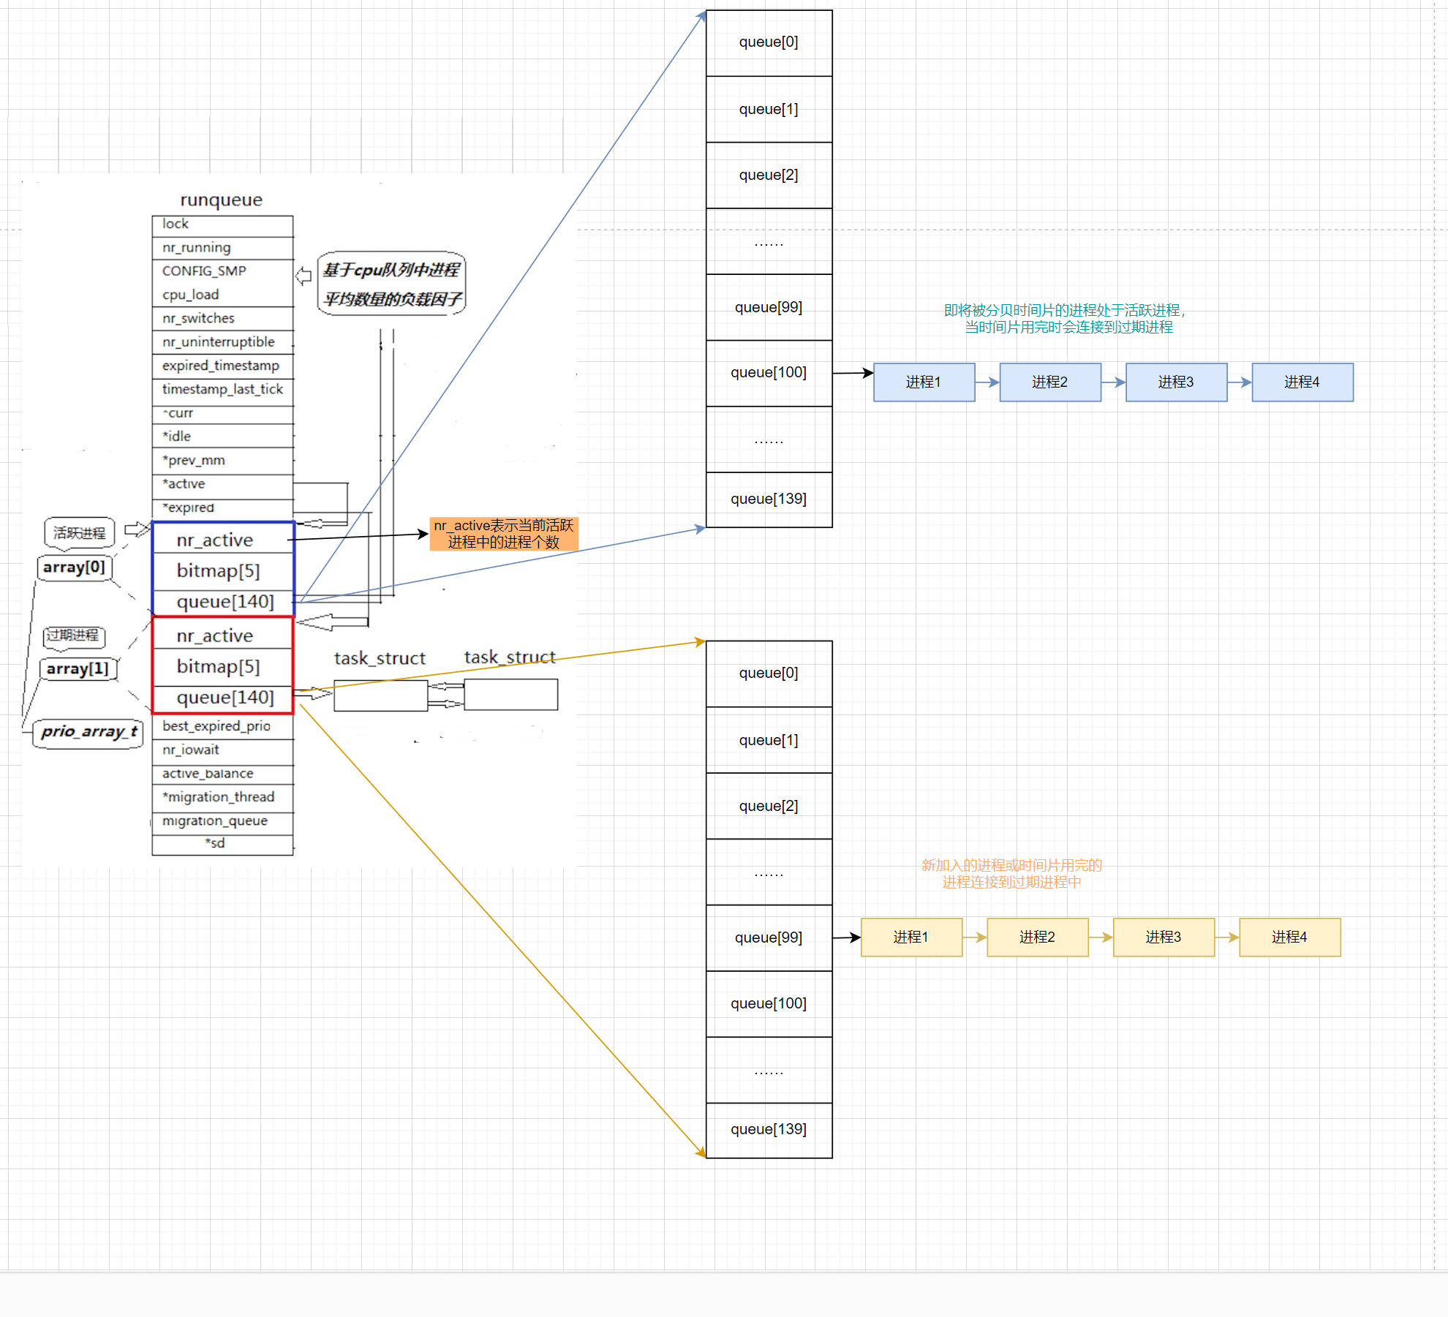The width and height of the screenshot is (1448, 1317).
Task: Select the prio_array_t label bubble
Action: [x=88, y=732]
